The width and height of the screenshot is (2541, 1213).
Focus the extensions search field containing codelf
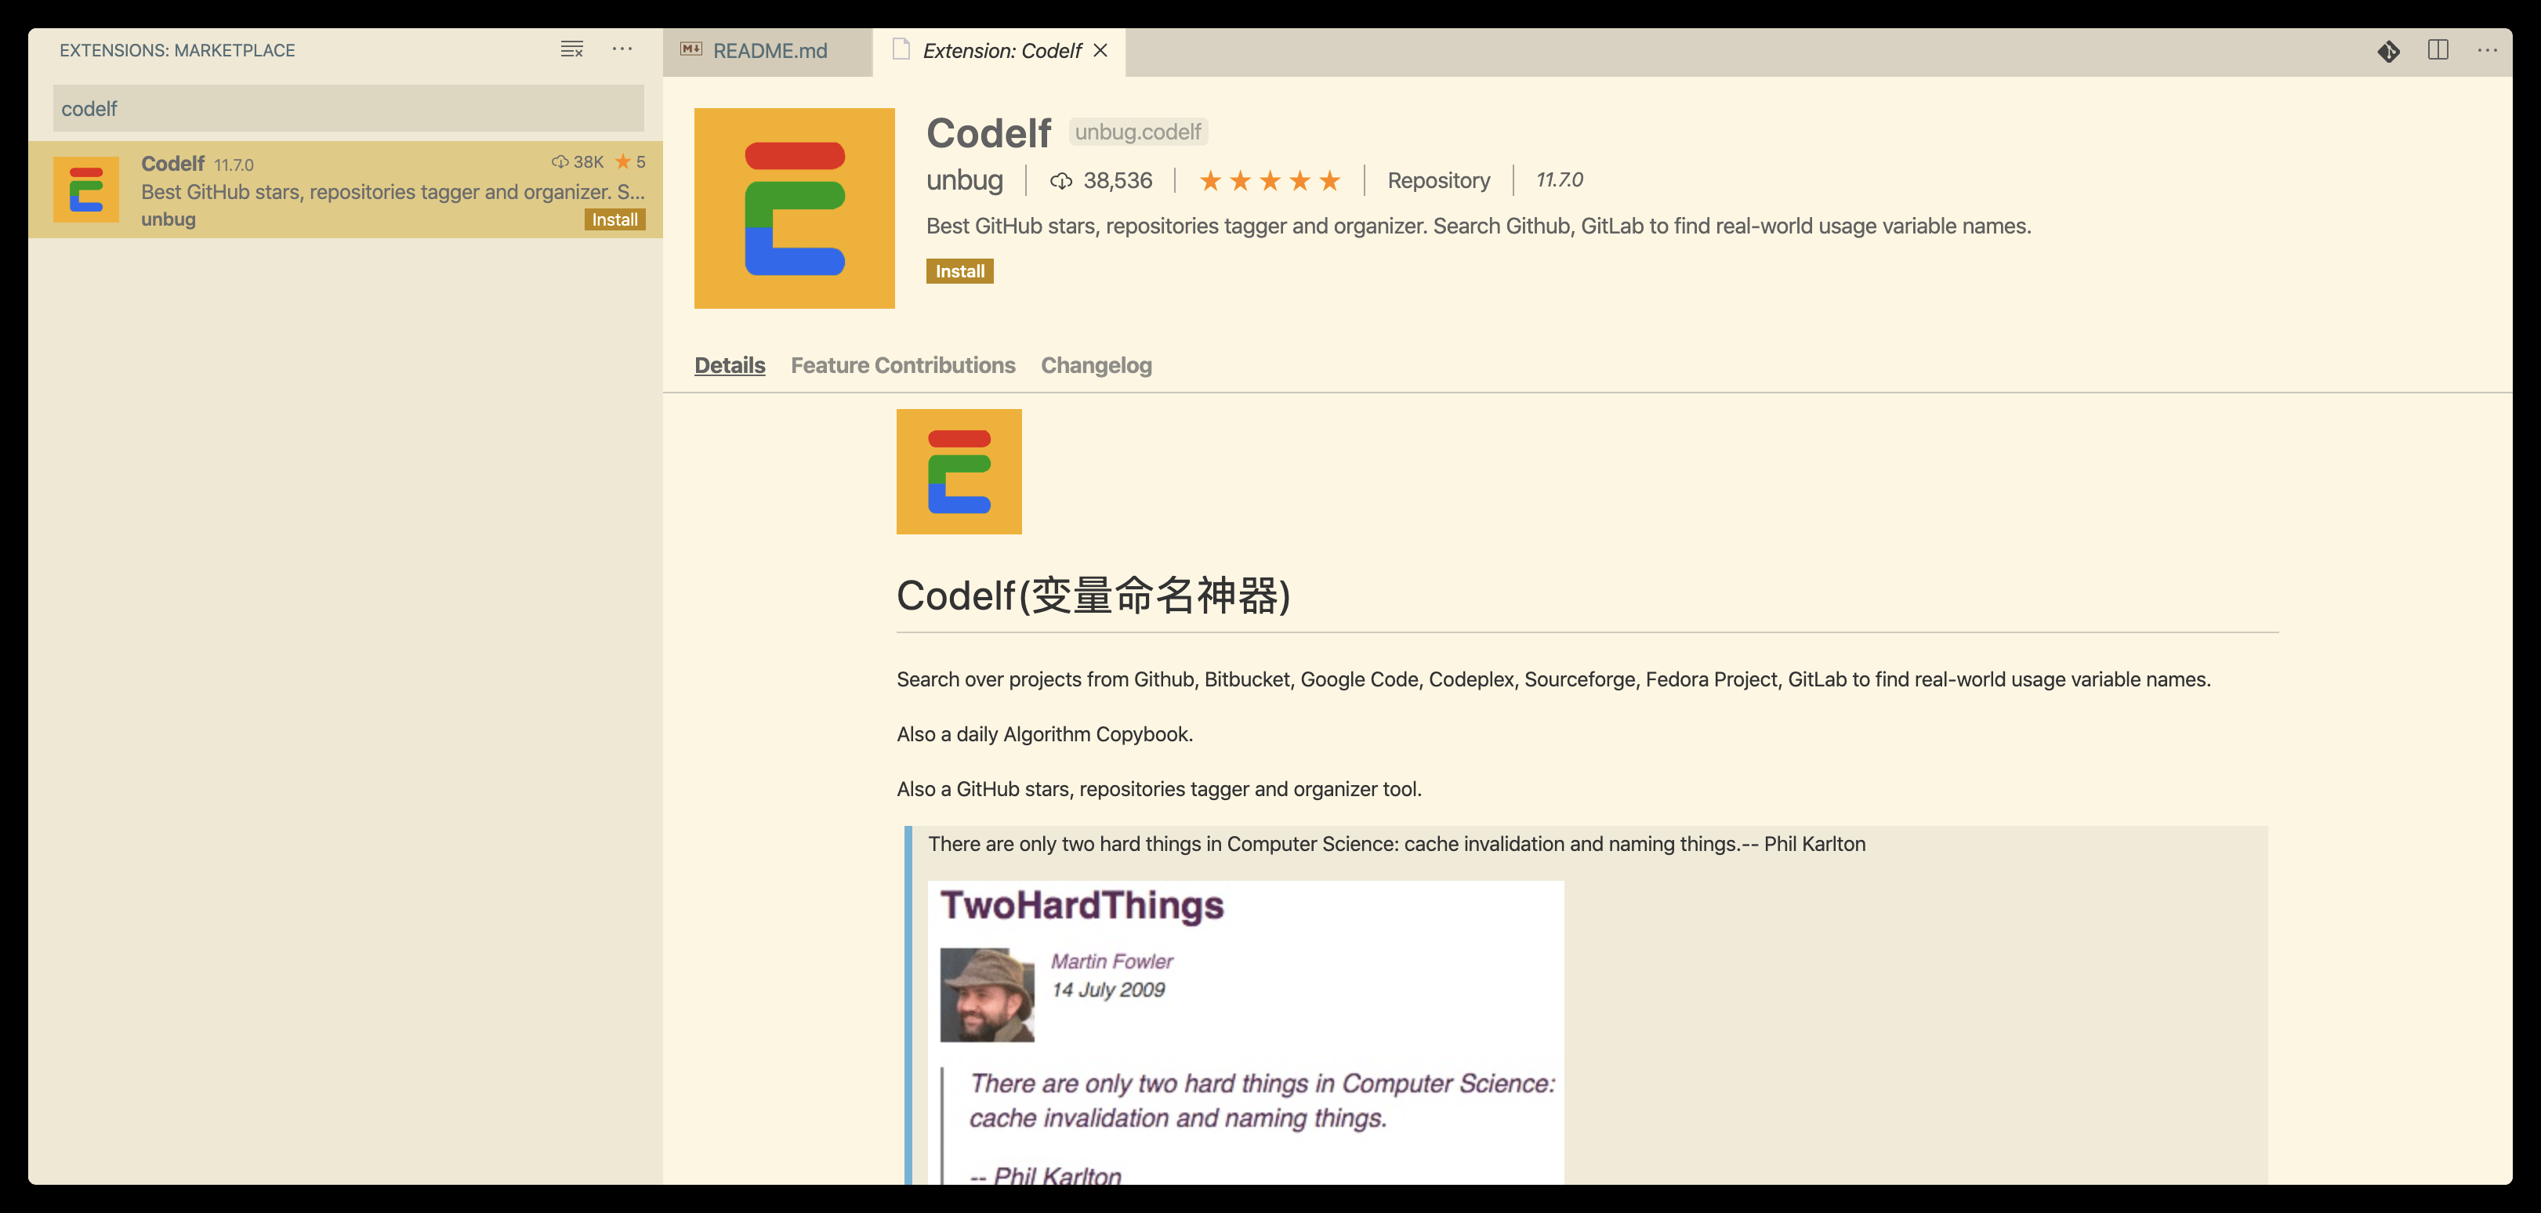coord(347,108)
